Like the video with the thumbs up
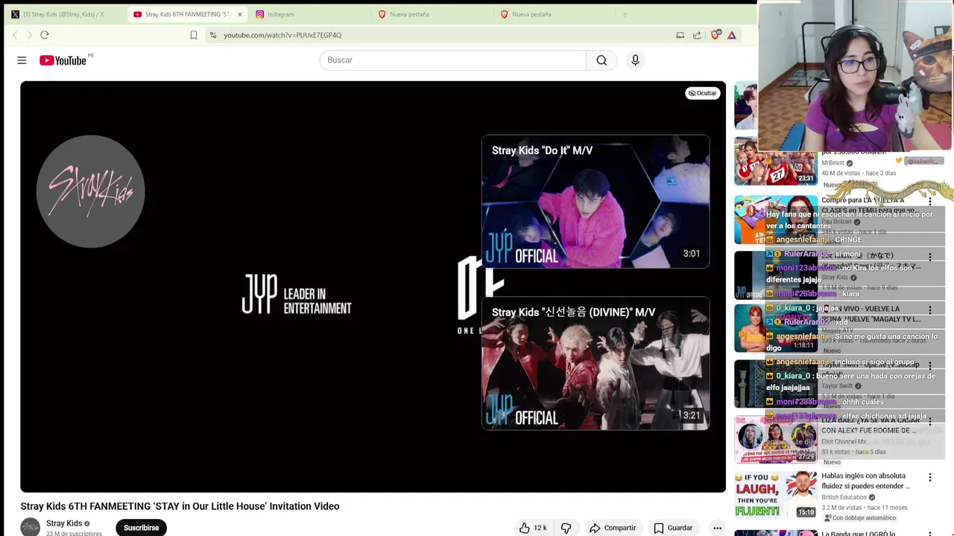This screenshot has width=954, height=536. (533, 528)
